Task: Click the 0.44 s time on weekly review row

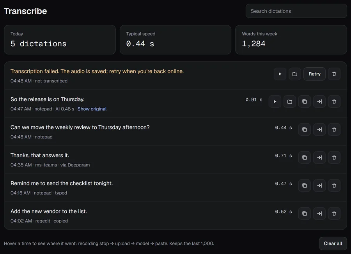Action: (284, 128)
